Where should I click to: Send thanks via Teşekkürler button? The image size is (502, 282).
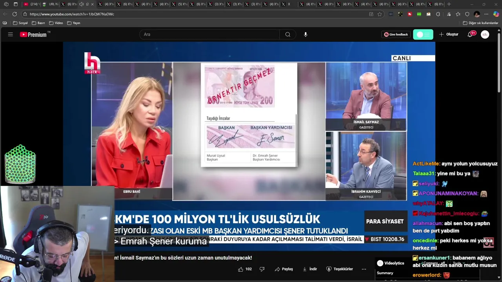340,269
